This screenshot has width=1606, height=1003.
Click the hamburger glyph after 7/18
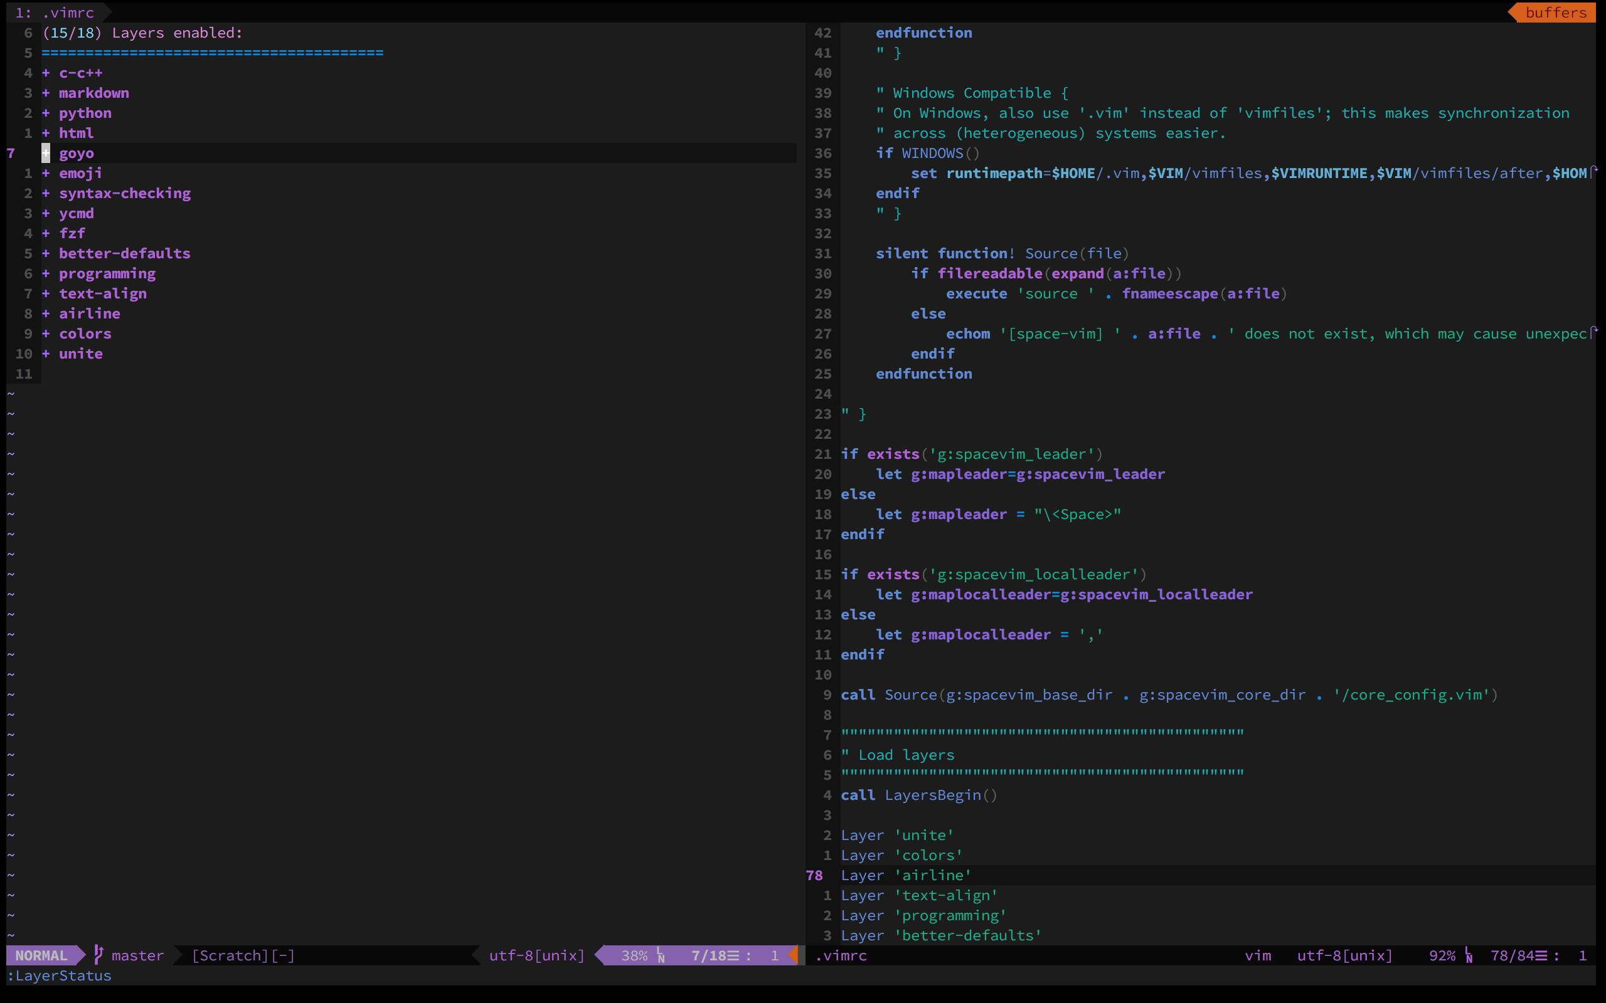733,955
